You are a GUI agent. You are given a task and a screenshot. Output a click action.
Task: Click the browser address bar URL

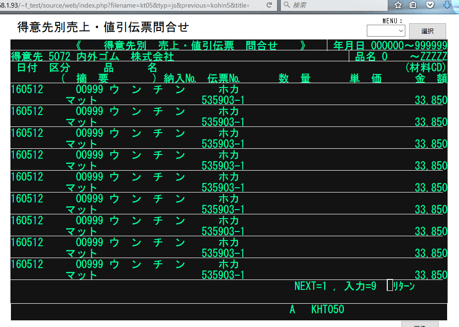[128, 5]
